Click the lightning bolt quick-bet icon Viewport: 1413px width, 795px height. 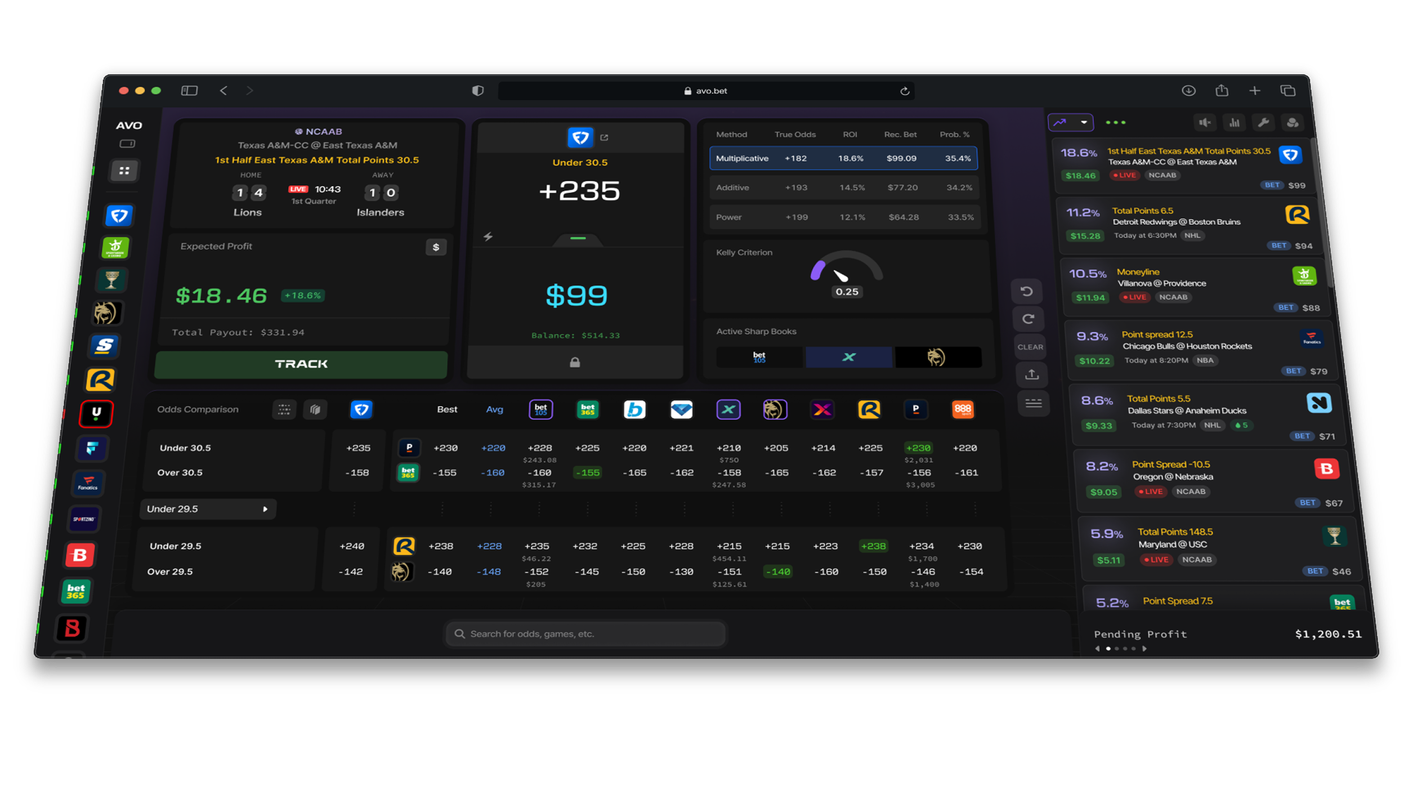tap(488, 236)
